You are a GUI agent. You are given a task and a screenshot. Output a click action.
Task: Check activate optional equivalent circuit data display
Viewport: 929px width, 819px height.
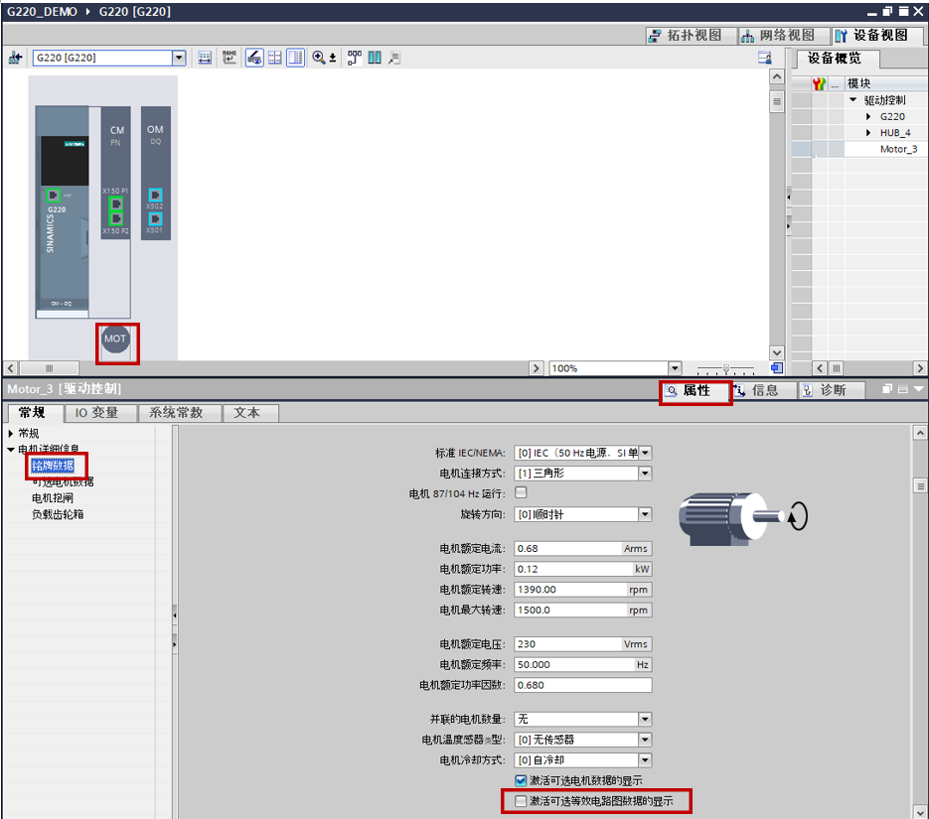click(522, 800)
